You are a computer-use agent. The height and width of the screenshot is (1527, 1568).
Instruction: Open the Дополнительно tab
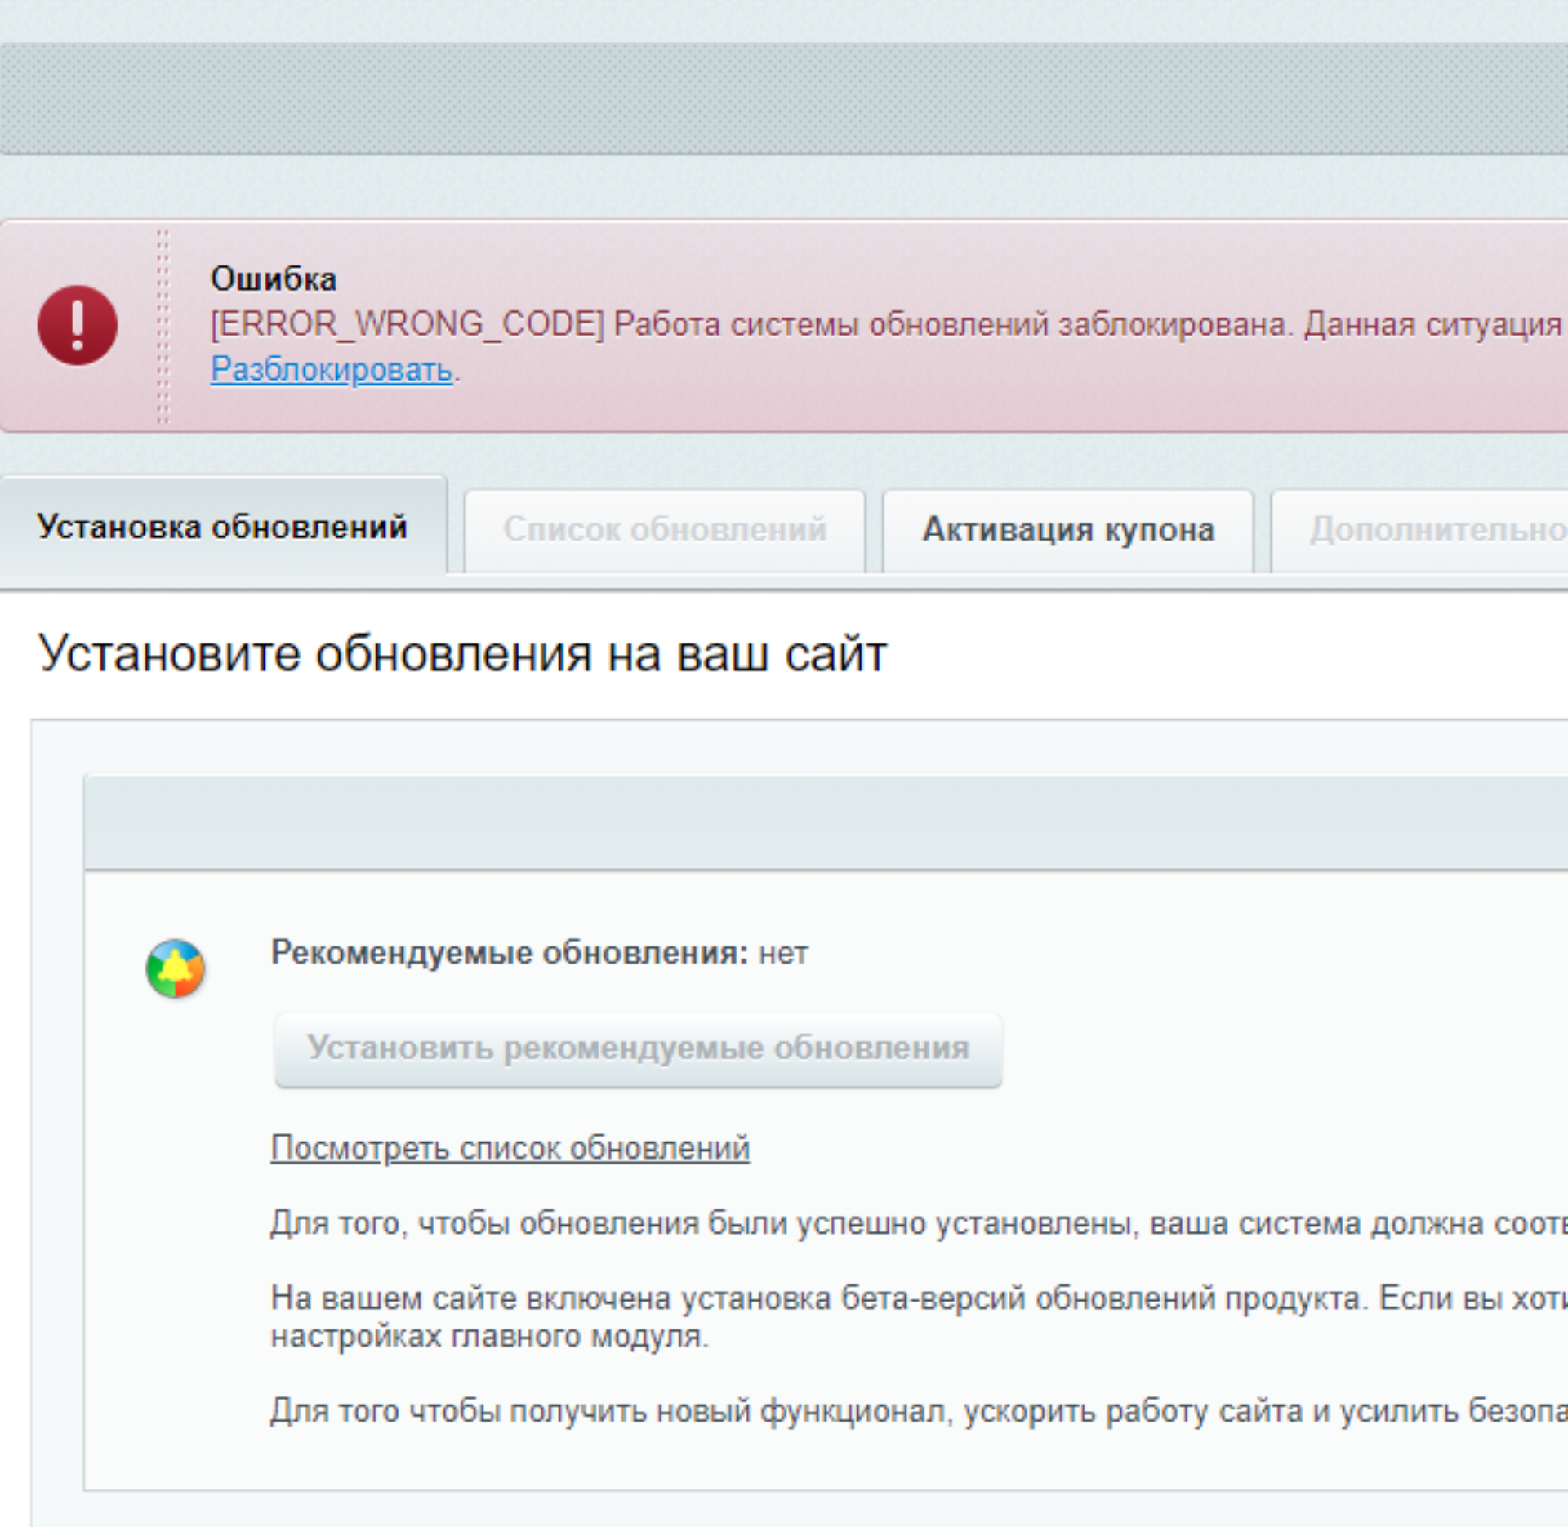[x=1421, y=530]
